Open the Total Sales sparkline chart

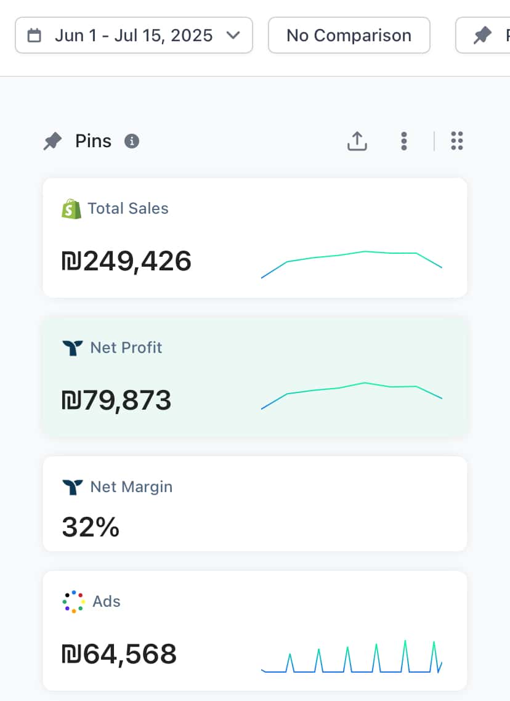click(352, 264)
